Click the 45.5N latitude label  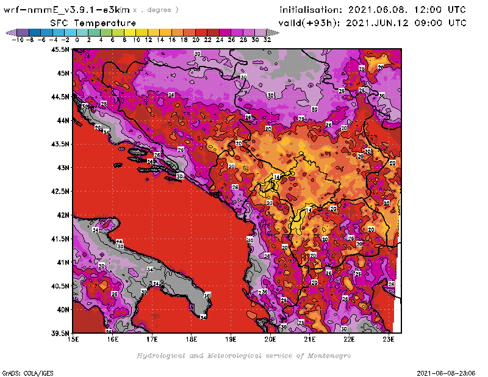(x=60, y=49)
